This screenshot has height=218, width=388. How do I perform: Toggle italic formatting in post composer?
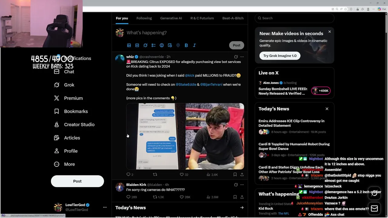tap(194, 45)
